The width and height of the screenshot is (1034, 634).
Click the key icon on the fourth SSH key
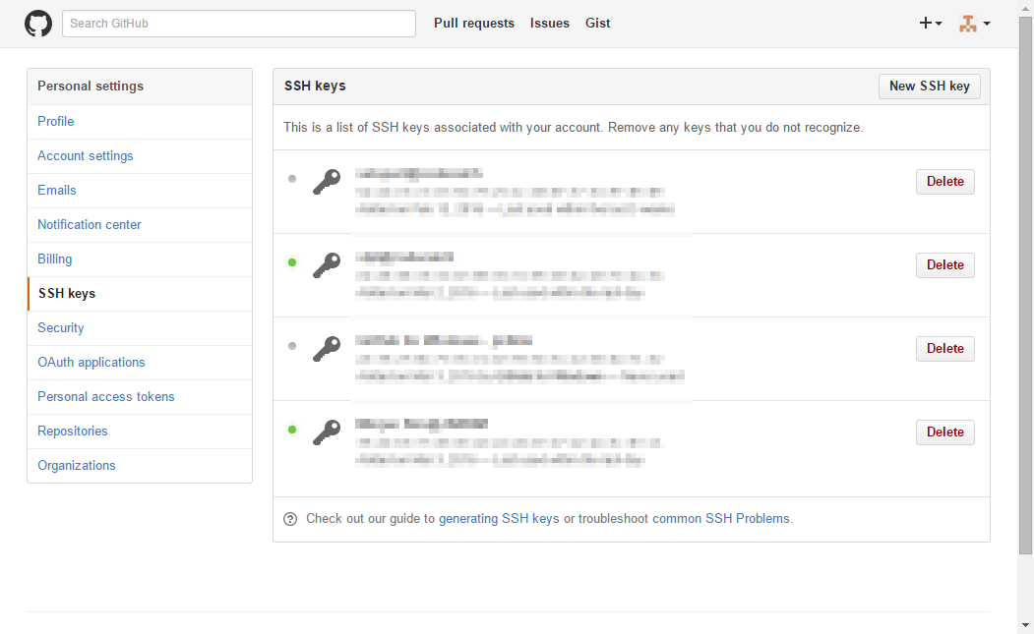pos(327,433)
